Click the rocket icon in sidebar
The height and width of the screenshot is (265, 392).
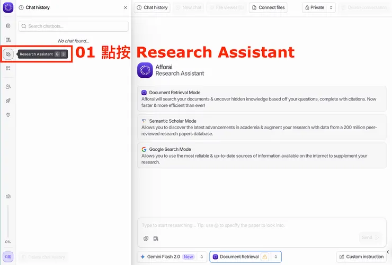8,100
